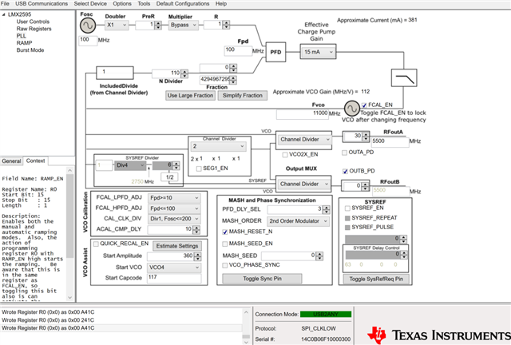Screen dimensions: 511x345
Task: Open the Multiplier Bypass dropdown
Action: [183, 25]
